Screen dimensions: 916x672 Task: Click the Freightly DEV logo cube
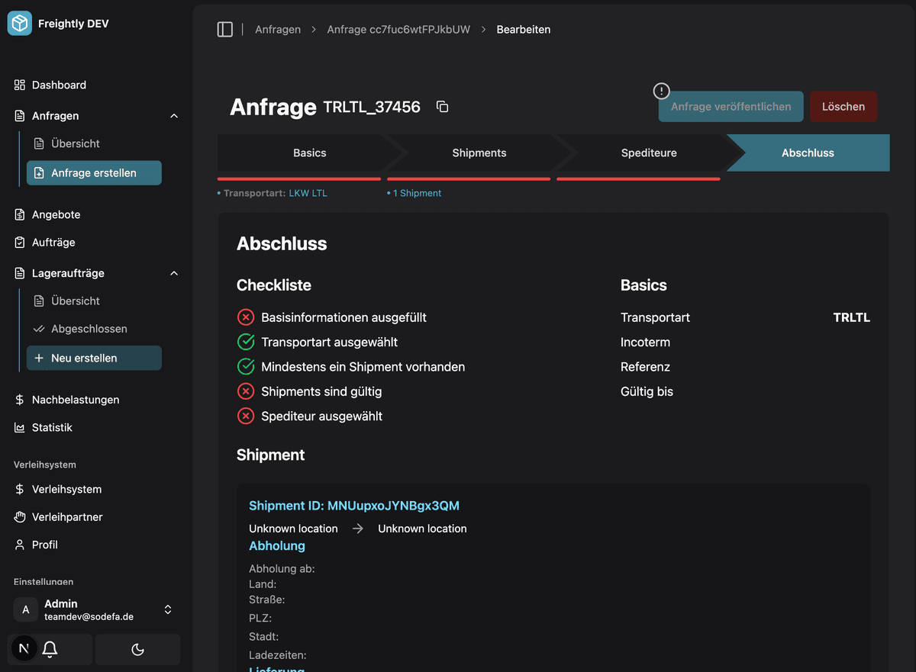[x=20, y=24]
